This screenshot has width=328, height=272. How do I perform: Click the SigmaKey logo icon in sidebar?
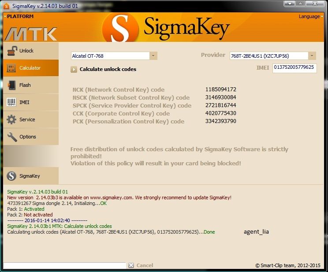[11, 176]
